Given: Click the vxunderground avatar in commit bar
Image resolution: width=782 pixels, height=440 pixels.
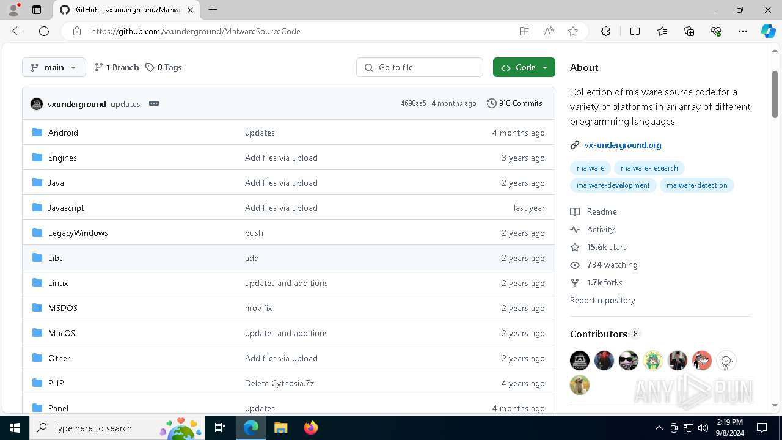Looking at the screenshot, I should tap(37, 104).
